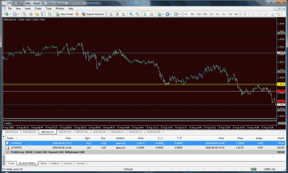The height and width of the screenshot is (173, 288).
Task: Select the H1 timeframe button
Action: pos(212,14)
